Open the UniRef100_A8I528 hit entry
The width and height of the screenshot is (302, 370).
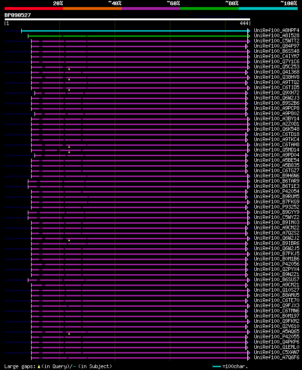[x=277, y=36]
